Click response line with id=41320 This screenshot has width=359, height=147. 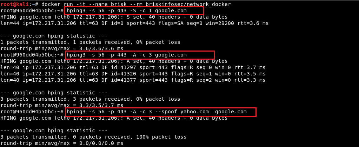tap(133, 74)
